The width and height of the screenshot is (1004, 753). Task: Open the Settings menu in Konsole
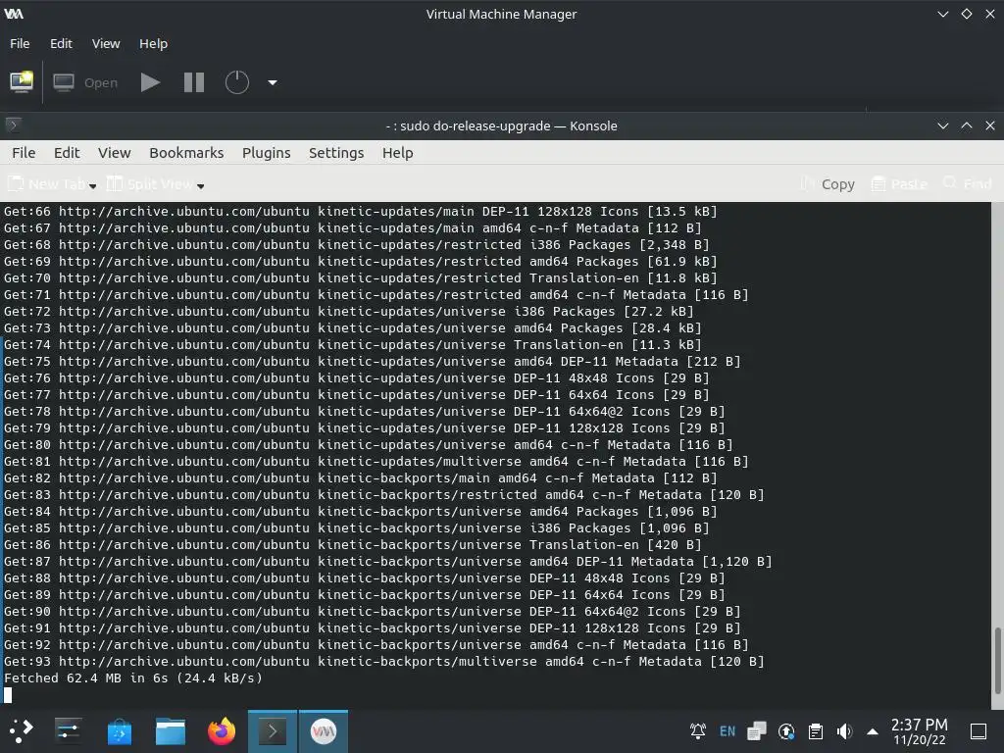(x=336, y=152)
